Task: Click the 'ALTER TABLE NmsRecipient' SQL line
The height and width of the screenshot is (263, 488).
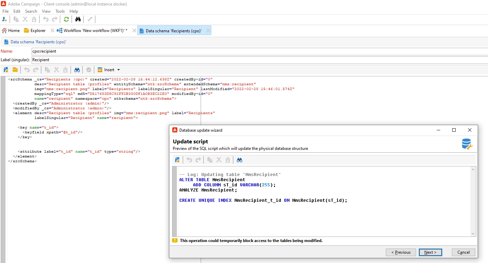Action: [212, 179]
